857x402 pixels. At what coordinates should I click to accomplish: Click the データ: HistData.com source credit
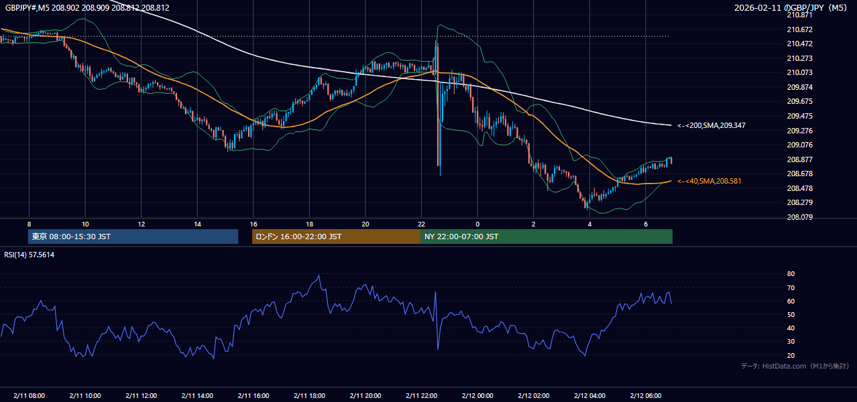(x=795, y=366)
